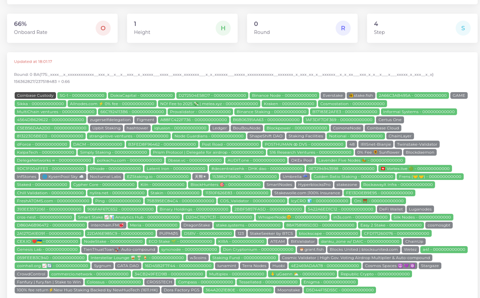
Task: Select the ChainLayer badge
Action: tap(400, 136)
